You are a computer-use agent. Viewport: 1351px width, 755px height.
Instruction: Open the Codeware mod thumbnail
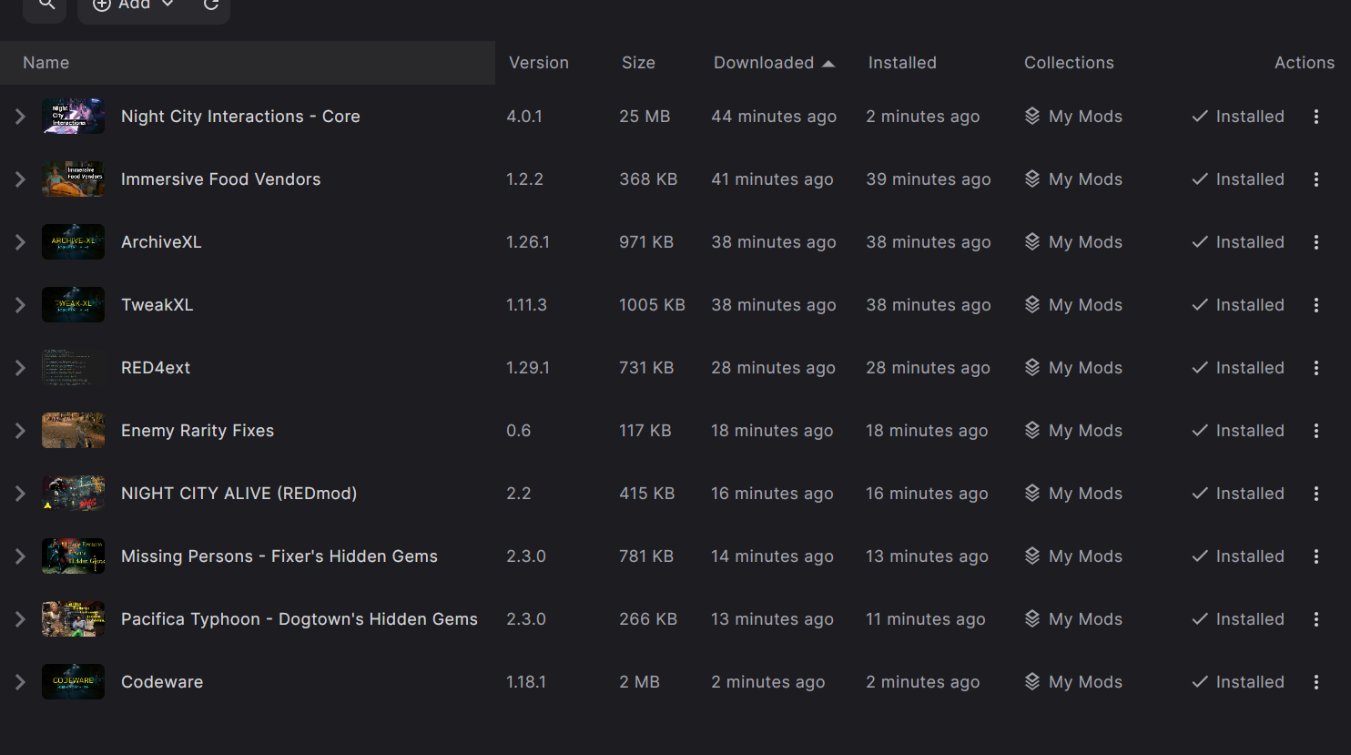pos(73,682)
